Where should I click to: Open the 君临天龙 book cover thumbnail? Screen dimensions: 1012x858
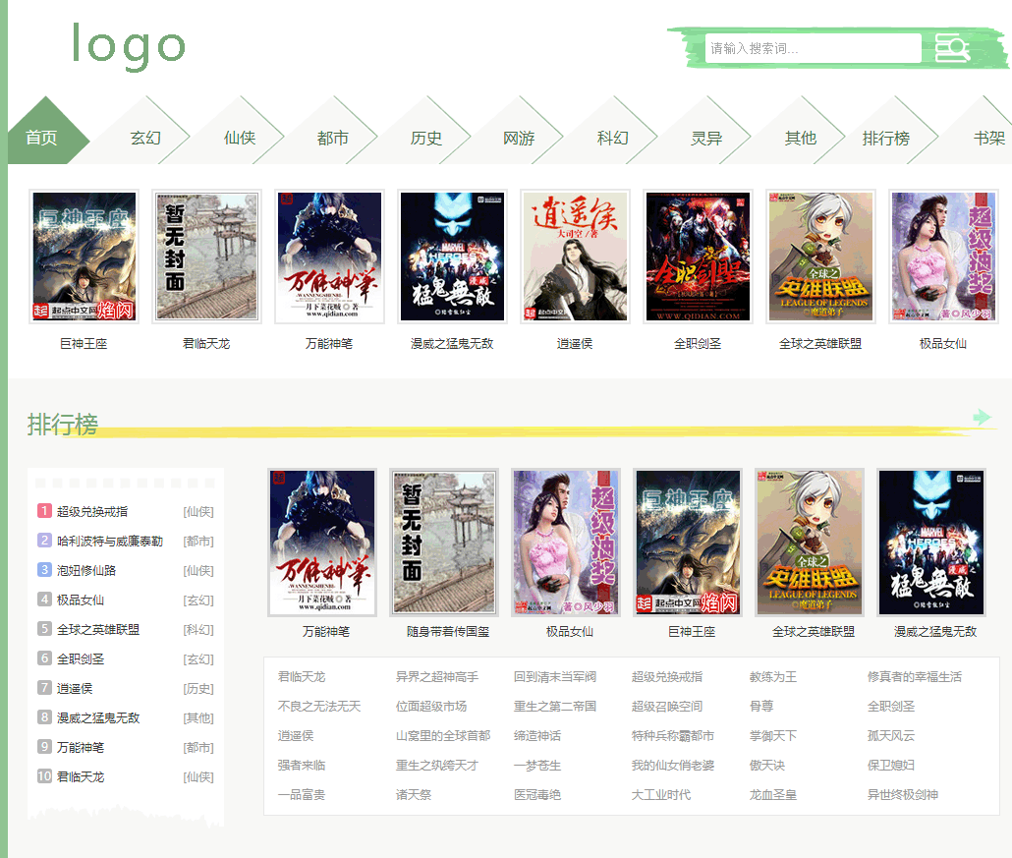click(206, 257)
